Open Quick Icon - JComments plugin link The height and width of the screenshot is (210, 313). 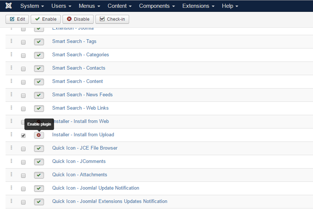pyautogui.click(x=79, y=161)
